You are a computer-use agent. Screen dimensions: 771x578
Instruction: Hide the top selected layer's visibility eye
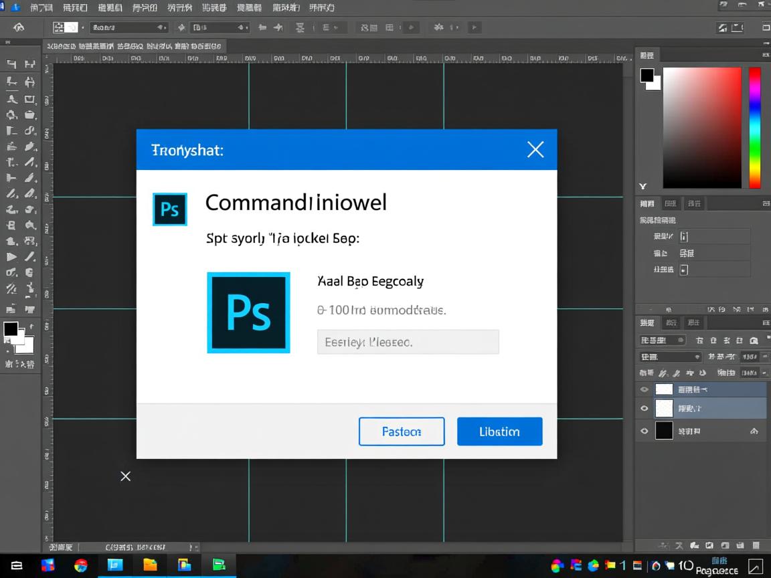643,389
